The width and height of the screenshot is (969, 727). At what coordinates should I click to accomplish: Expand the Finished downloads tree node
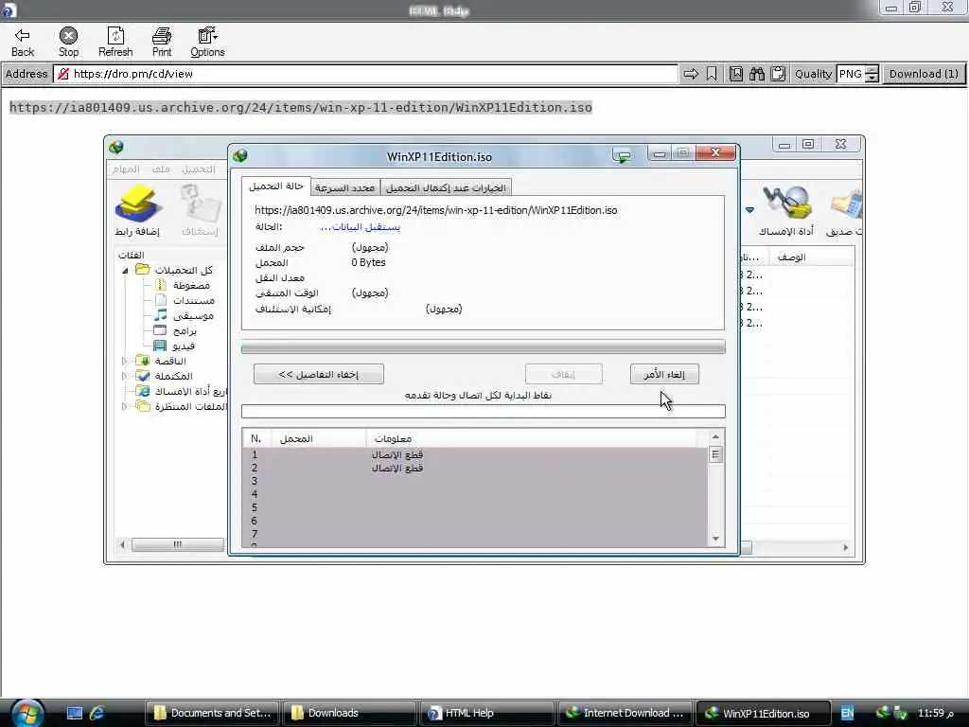(124, 376)
